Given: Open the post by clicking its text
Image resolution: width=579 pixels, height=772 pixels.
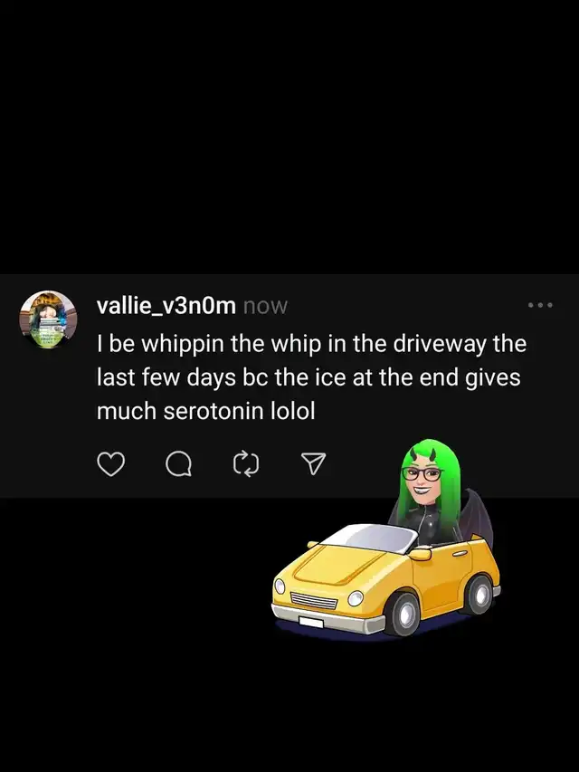Looking at the screenshot, I should tap(311, 377).
